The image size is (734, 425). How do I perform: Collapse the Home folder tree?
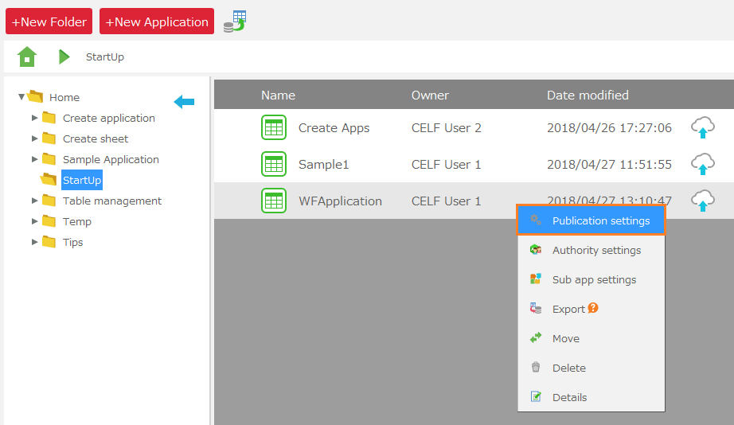[x=21, y=97]
